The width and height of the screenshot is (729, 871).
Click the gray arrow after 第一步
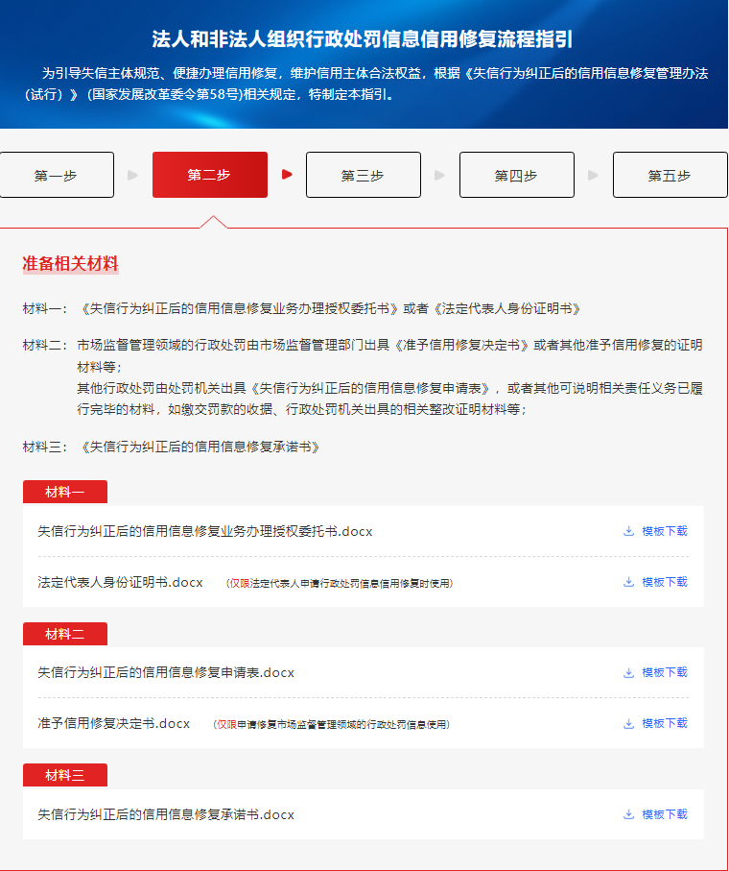point(132,175)
